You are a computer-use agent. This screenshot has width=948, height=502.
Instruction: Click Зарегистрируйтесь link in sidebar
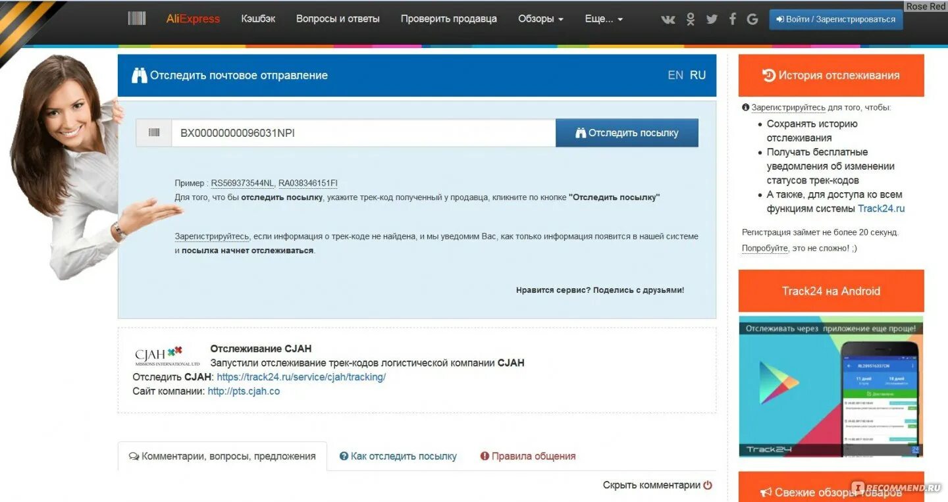tap(789, 107)
